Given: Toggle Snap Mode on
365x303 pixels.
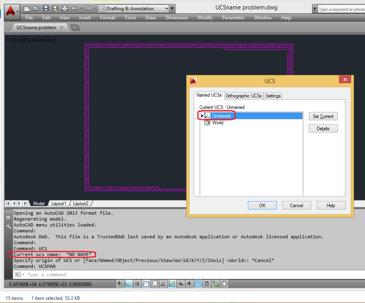Looking at the screenshot, I should click(x=128, y=283).
